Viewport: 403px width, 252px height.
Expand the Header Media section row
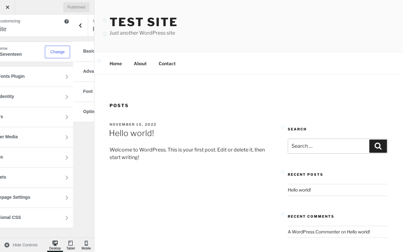pos(37,137)
